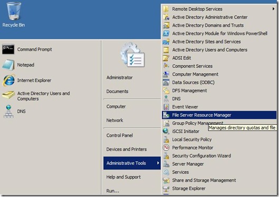
Task: Click the PowerShell module icon
Action: (166, 33)
